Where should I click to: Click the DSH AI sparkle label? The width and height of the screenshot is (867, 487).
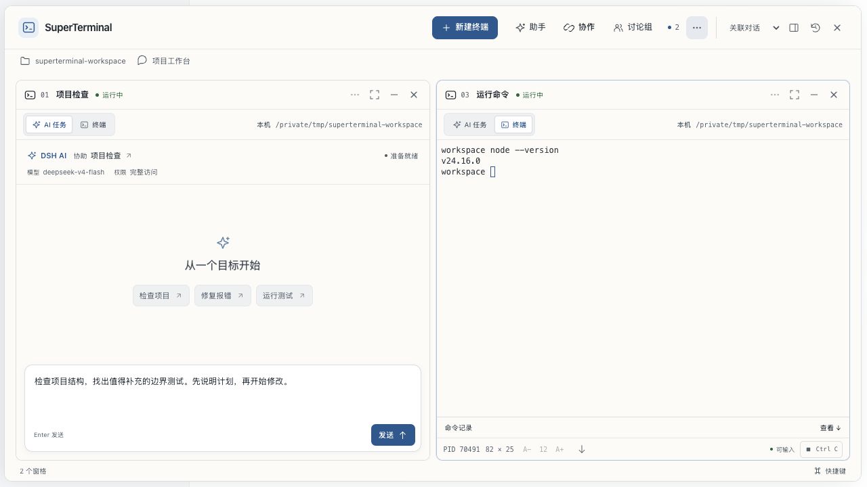point(47,156)
